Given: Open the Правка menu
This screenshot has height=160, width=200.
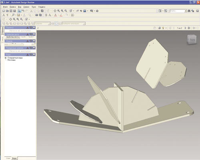Looking at the screenshot, I should [13, 7].
